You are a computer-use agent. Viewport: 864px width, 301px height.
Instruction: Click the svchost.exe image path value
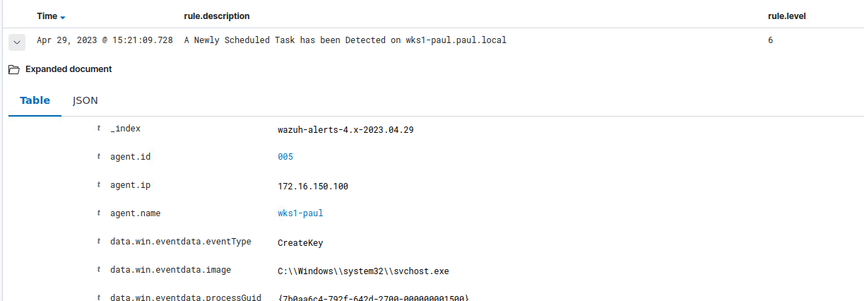(363, 271)
